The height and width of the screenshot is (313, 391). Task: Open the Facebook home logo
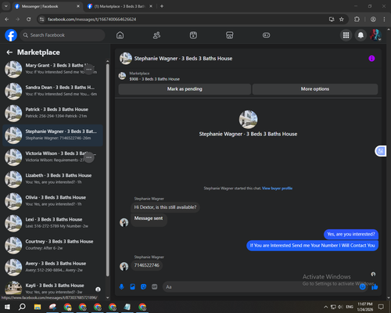tap(11, 35)
